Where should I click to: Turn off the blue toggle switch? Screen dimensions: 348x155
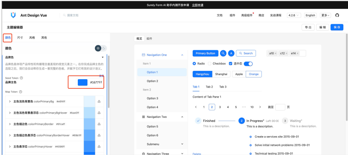pyautogui.click(x=248, y=64)
